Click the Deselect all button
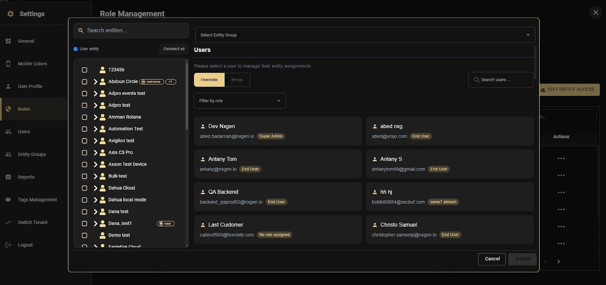 tap(174, 49)
